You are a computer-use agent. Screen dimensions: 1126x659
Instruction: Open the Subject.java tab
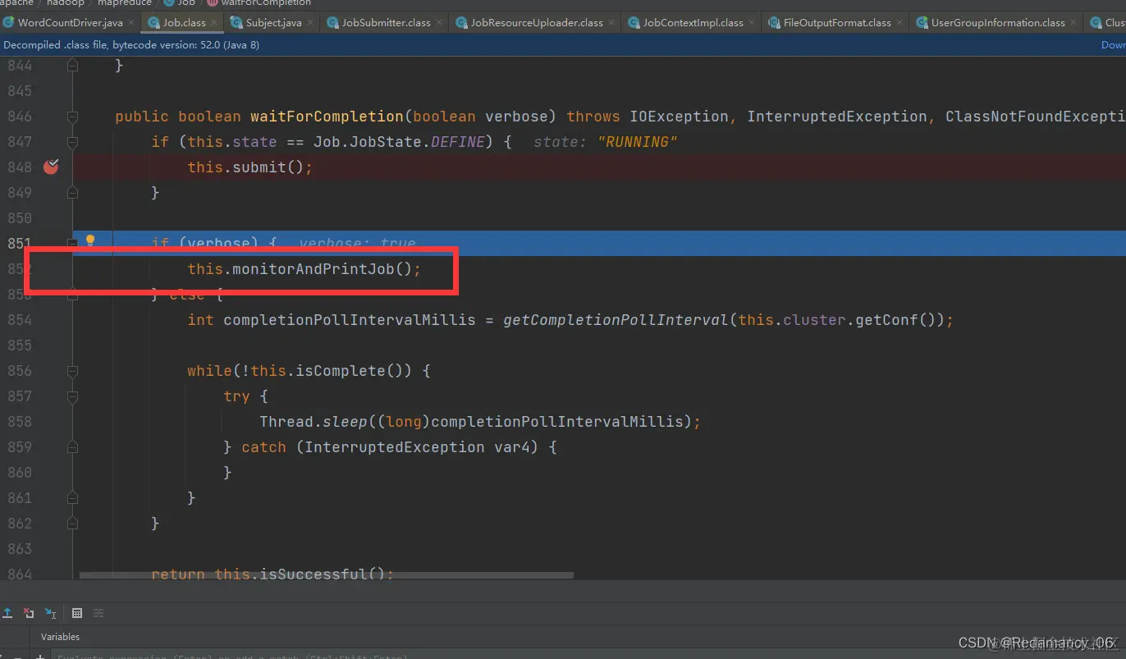coord(273,22)
